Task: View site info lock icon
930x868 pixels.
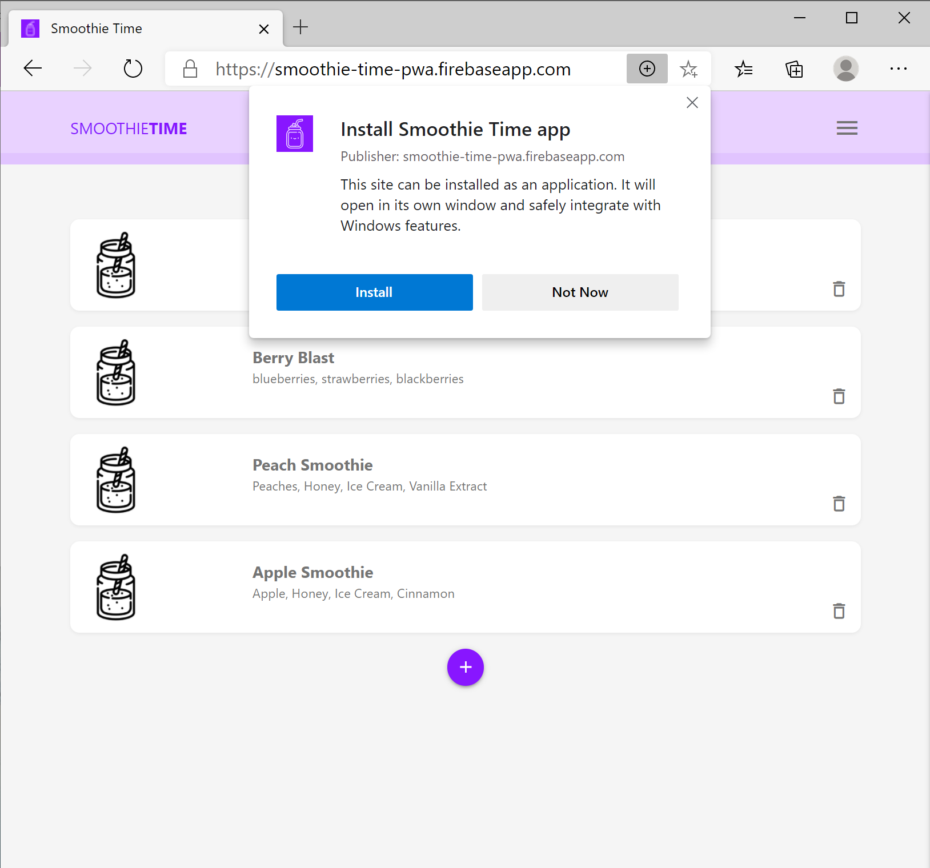Action: pos(190,69)
